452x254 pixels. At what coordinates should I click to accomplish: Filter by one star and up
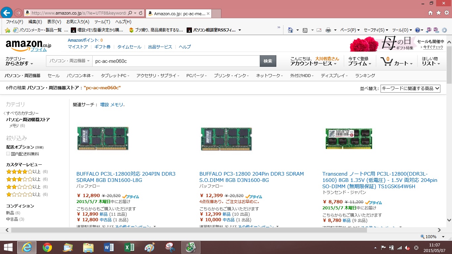pyautogui.click(x=27, y=194)
